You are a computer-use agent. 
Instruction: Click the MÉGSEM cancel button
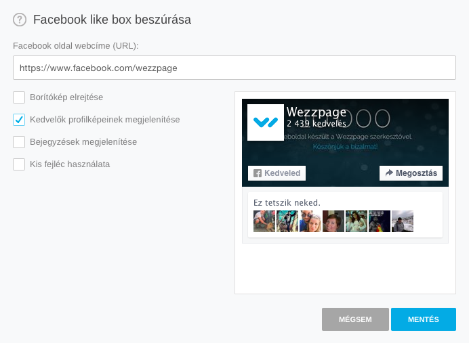(x=355, y=319)
